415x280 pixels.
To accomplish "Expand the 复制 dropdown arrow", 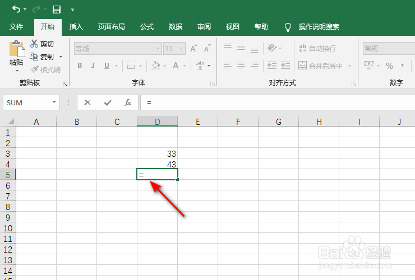I will (61, 57).
